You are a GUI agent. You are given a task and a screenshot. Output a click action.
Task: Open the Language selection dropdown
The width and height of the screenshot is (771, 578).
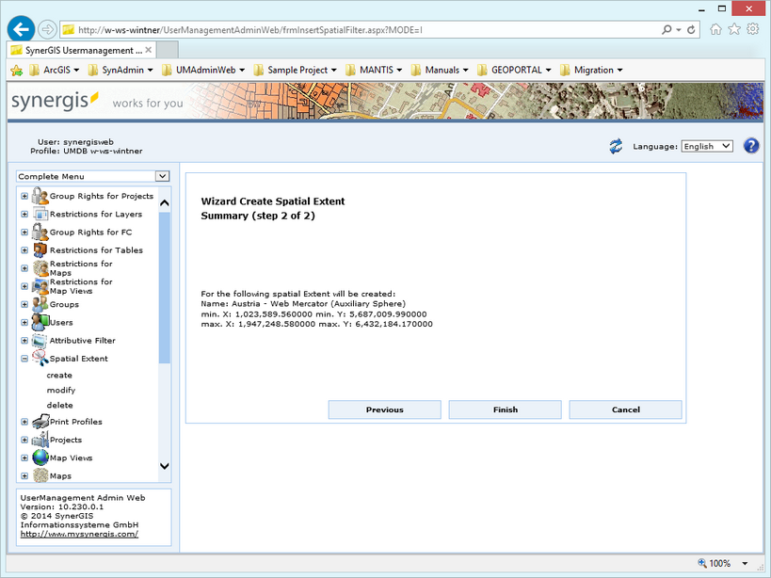pyautogui.click(x=707, y=145)
